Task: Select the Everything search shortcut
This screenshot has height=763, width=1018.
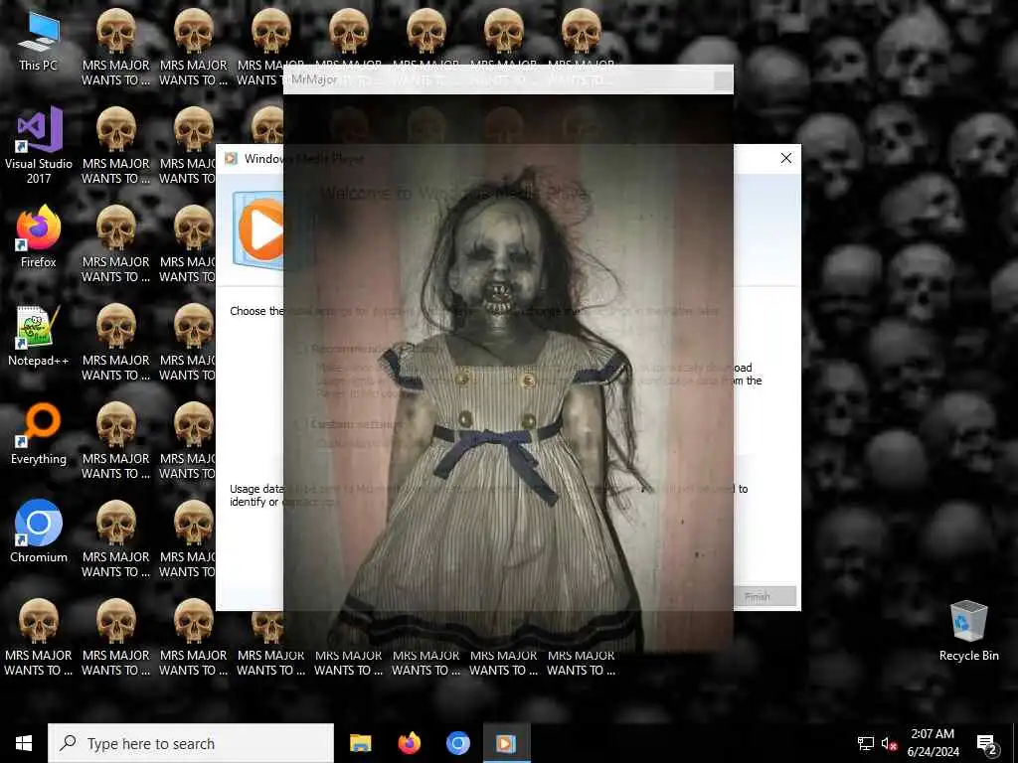Action: click(39, 433)
